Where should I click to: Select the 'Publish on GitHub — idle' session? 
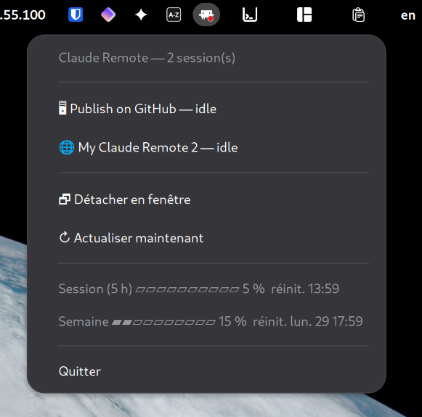point(206,109)
